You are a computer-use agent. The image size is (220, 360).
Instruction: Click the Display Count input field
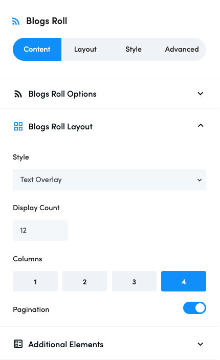coord(40,231)
